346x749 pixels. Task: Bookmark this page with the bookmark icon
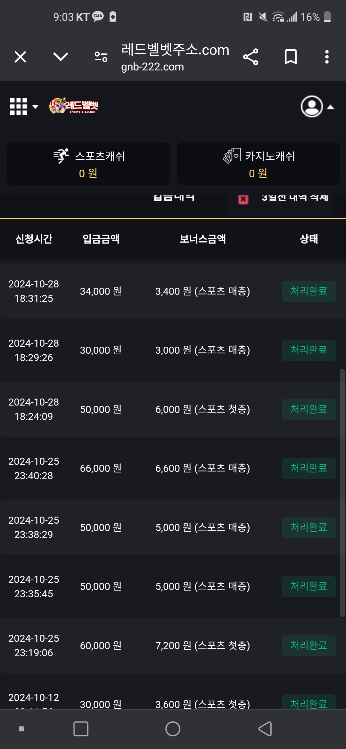(x=291, y=57)
